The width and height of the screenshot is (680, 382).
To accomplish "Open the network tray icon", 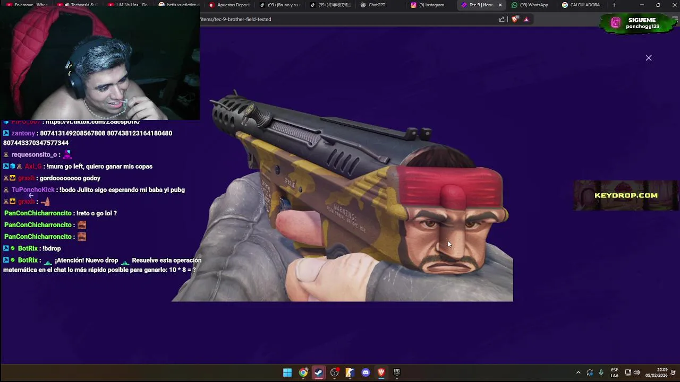I will pyautogui.click(x=627, y=372).
